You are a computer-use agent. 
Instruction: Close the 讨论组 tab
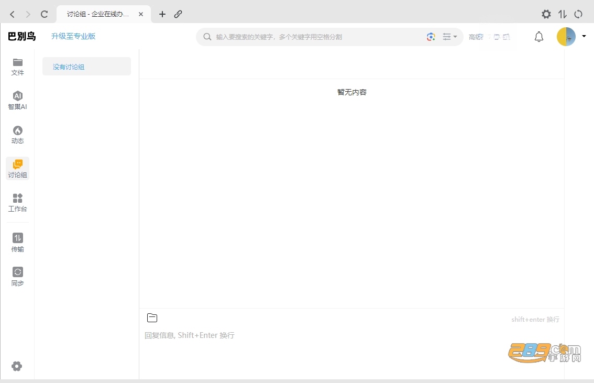click(141, 14)
